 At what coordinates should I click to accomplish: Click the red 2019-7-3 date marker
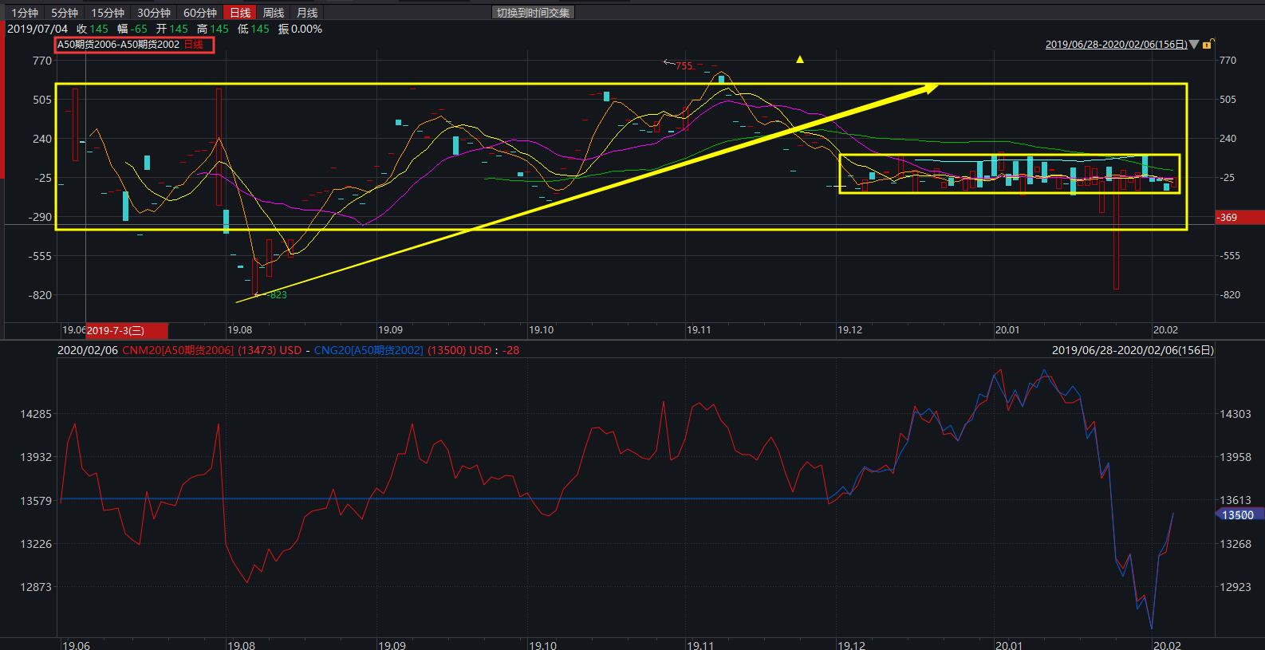tap(116, 330)
